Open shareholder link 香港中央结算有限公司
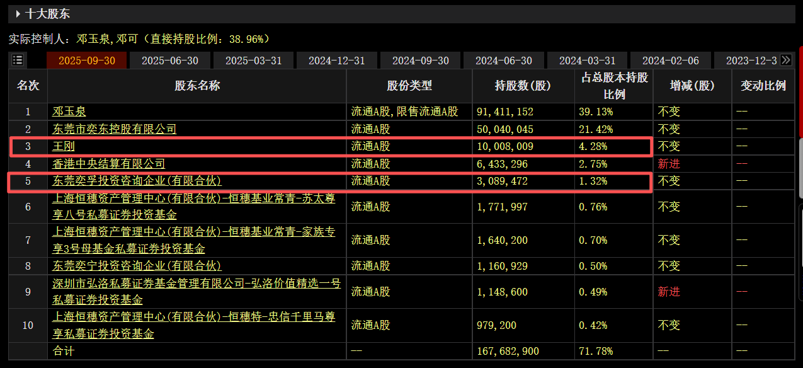The height and width of the screenshot is (368, 803). [108, 164]
